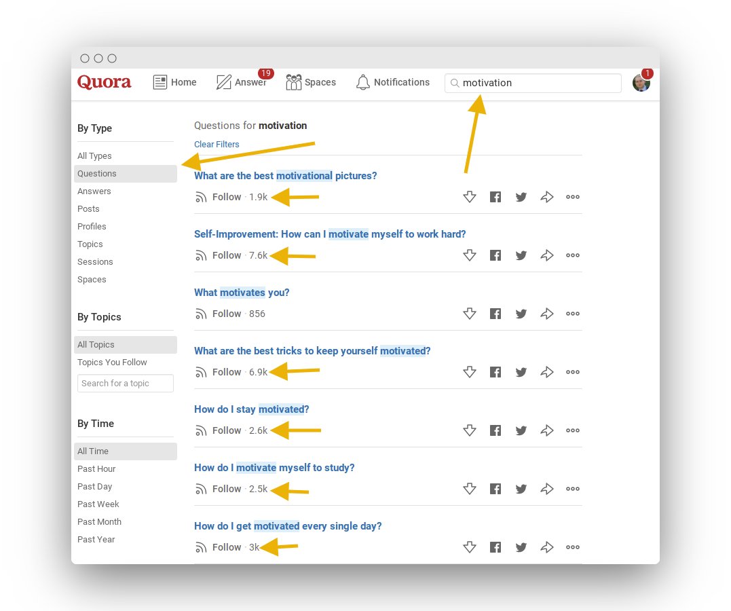Screen dimensions: 731x611
Task: Open more options for 'work hard' question
Action: pos(572,255)
